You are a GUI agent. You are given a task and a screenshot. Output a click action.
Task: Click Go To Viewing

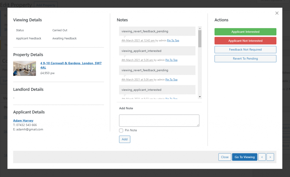coord(244,157)
